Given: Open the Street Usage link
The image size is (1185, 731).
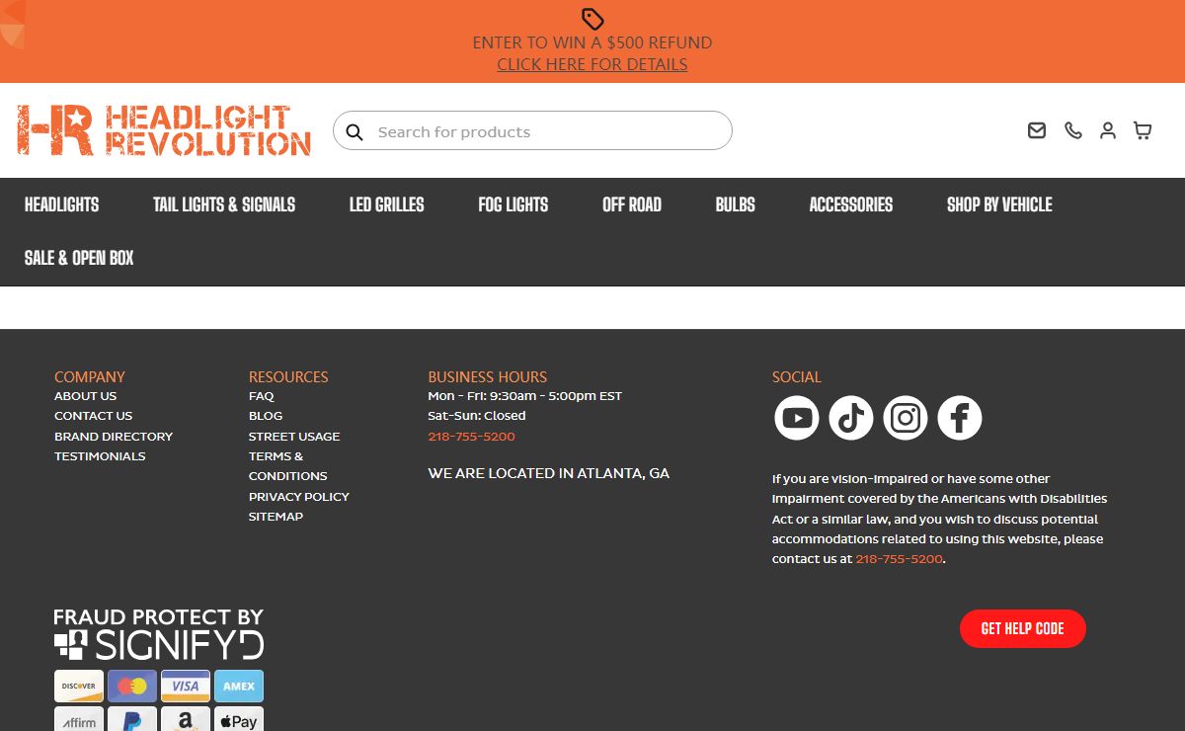Looking at the screenshot, I should [294, 436].
